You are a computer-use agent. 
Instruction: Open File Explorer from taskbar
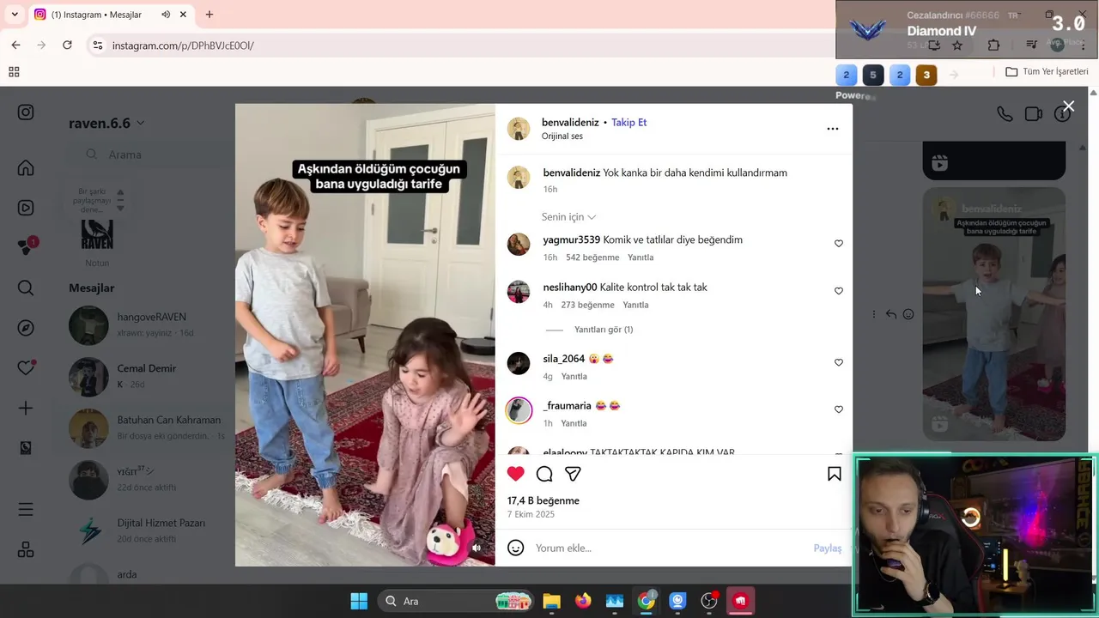coord(551,601)
